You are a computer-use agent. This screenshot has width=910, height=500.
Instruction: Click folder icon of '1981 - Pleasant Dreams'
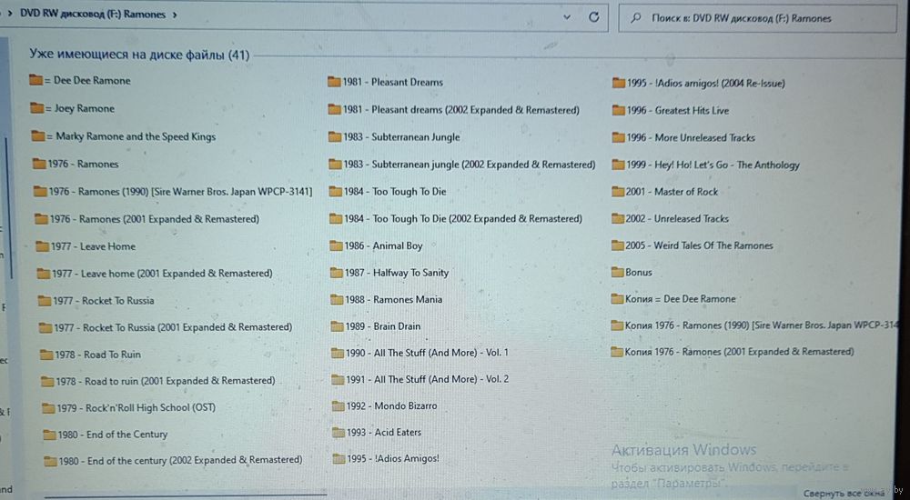click(x=334, y=83)
